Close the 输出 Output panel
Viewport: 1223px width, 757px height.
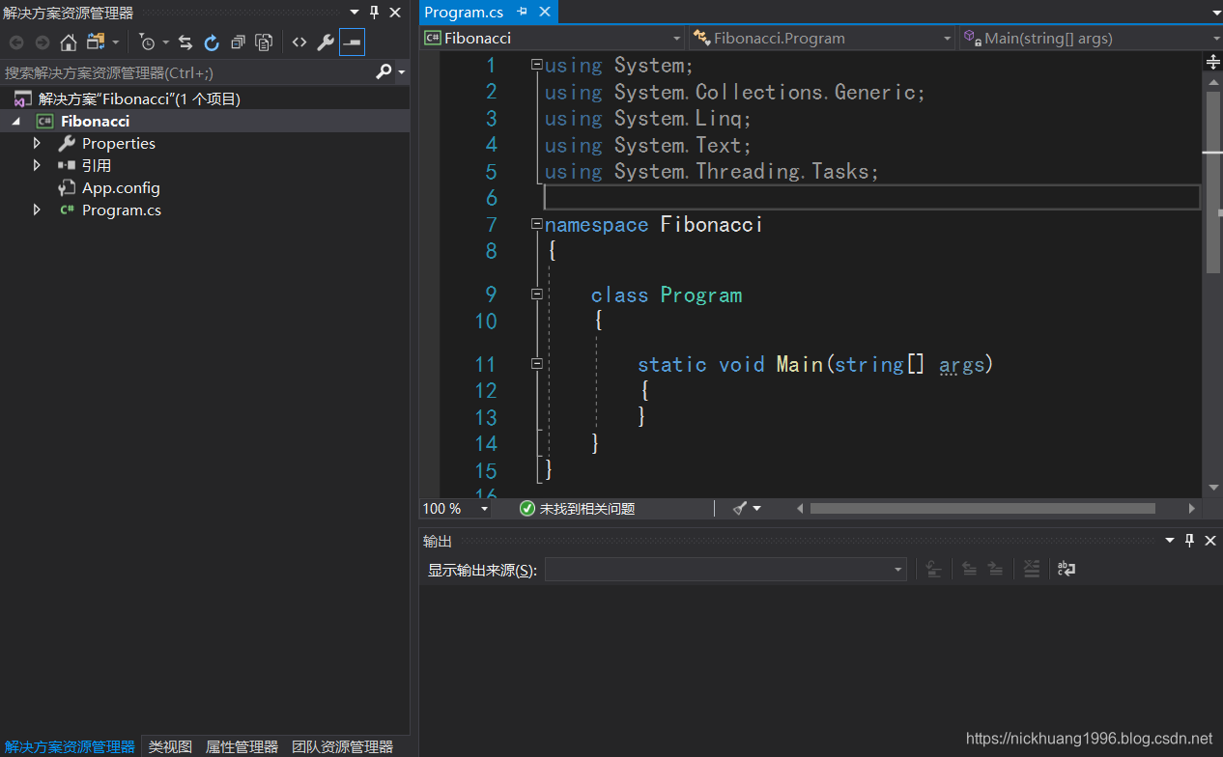click(x=1210, y=541)
